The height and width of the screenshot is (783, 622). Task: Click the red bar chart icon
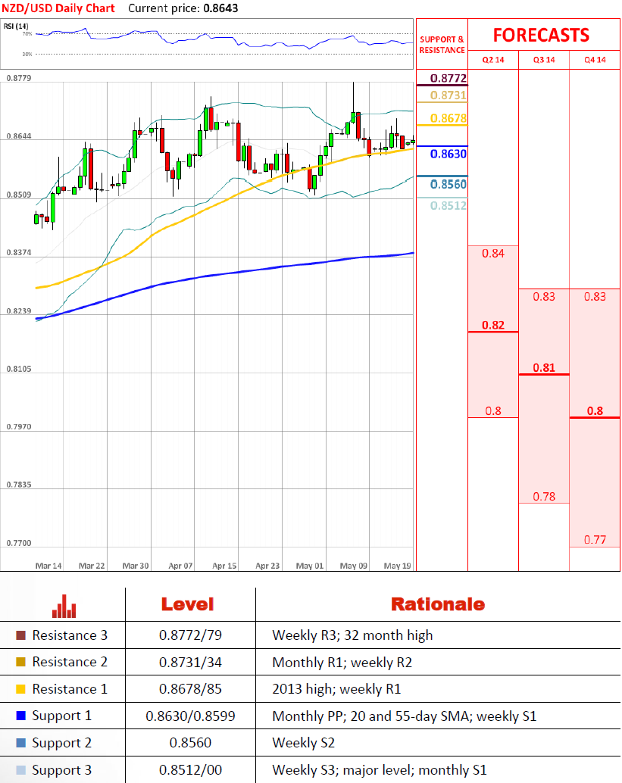coord(64,607)
